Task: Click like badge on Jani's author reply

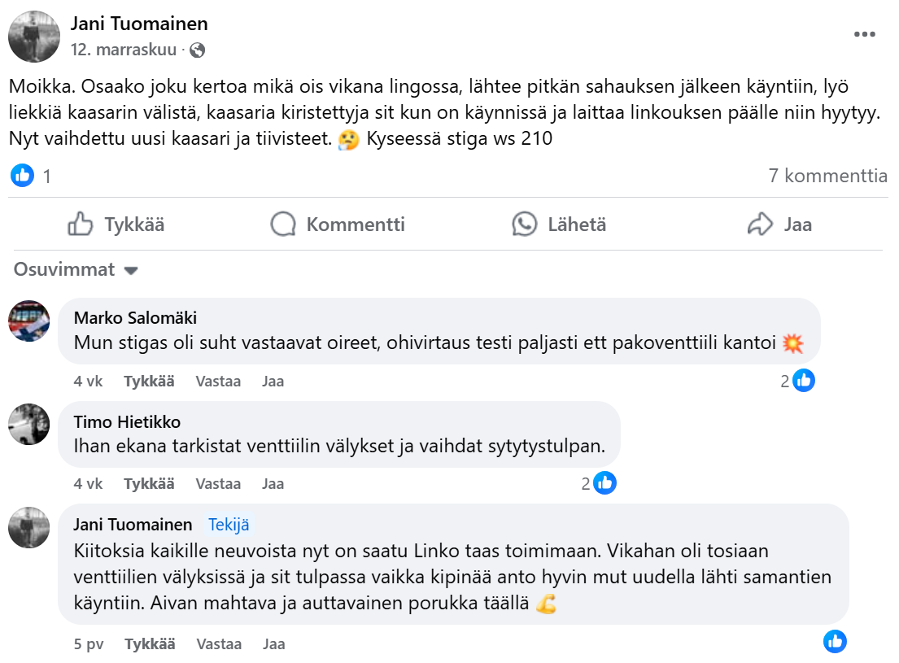Action: click(835, 641)
